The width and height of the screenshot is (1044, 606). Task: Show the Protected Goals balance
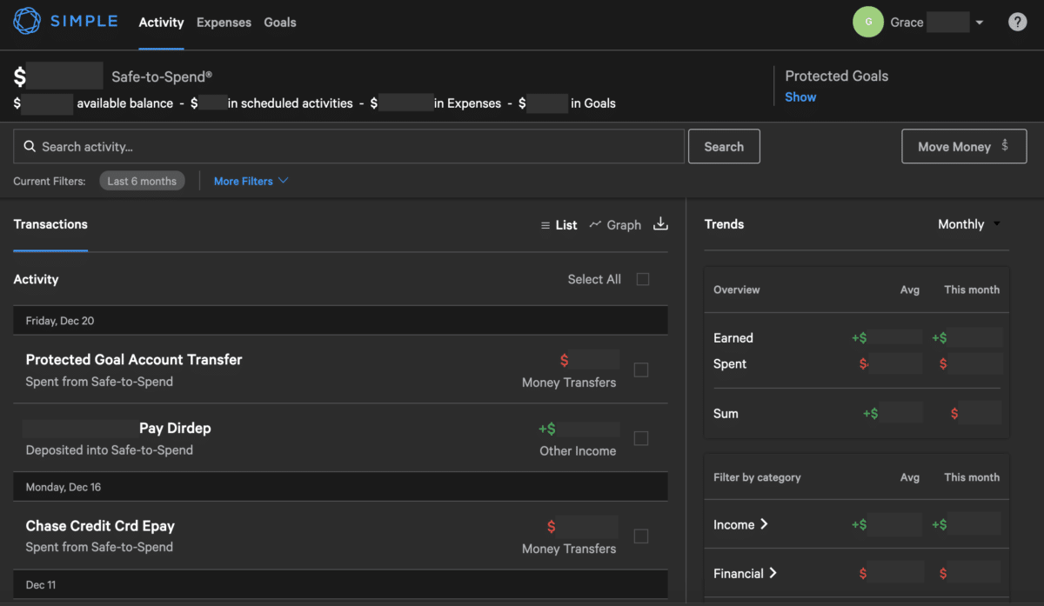click(x=800, y=97)
